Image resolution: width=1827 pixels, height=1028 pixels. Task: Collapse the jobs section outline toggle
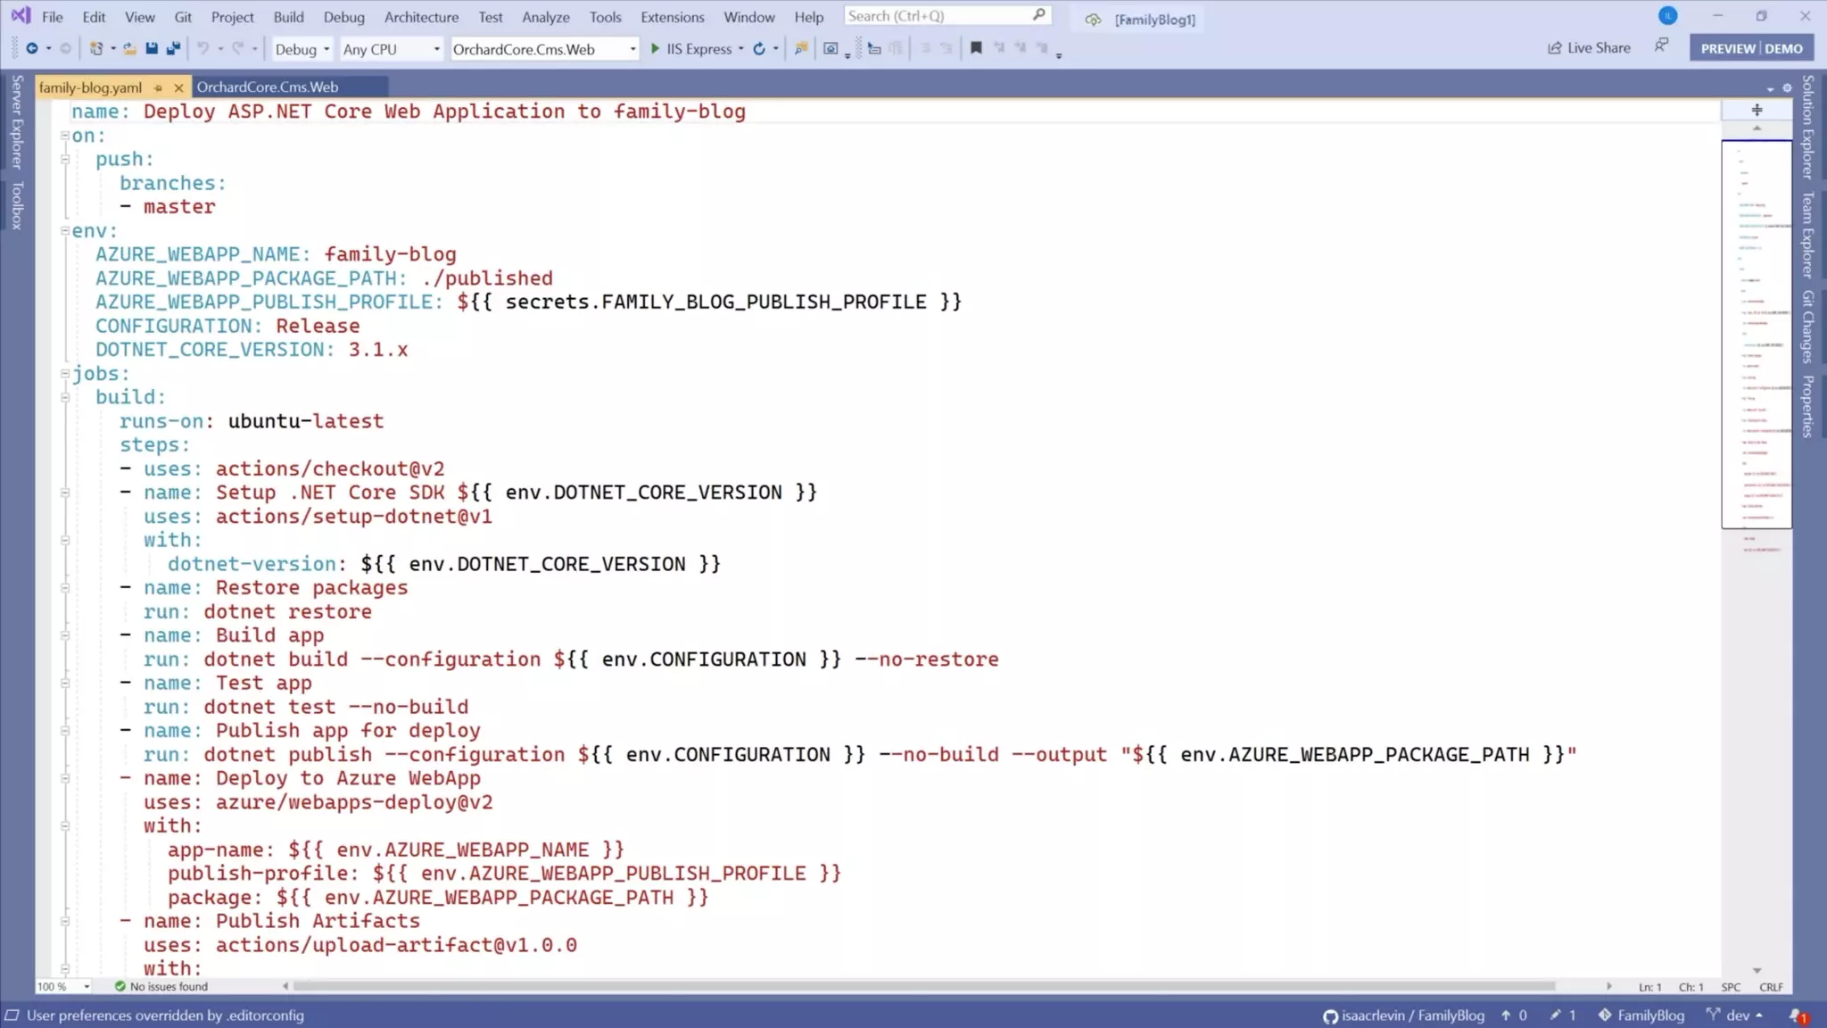(x=65, y=373)
